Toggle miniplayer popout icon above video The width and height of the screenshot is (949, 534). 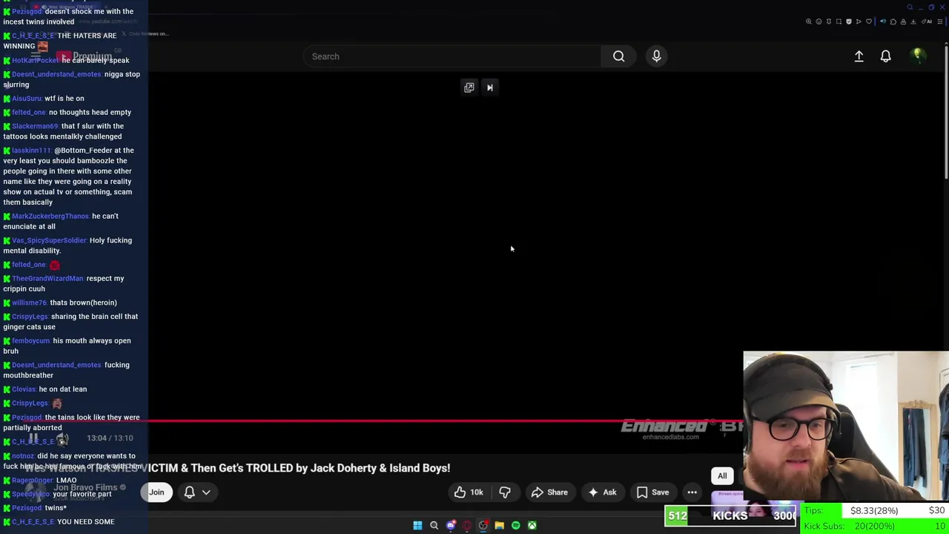click(469, 88)
